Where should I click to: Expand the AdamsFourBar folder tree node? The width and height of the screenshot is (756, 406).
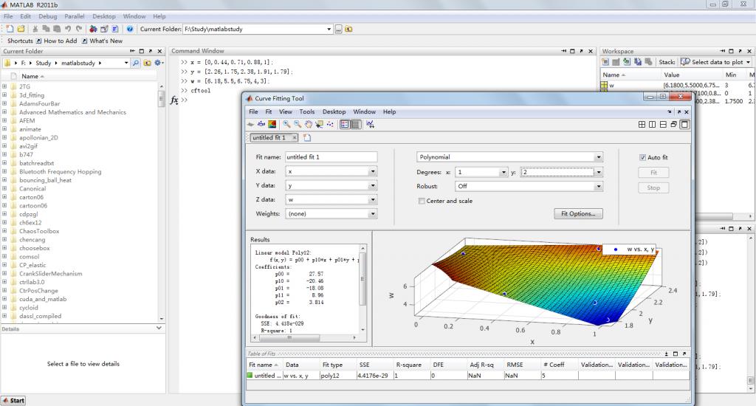(x=4, y=104)
